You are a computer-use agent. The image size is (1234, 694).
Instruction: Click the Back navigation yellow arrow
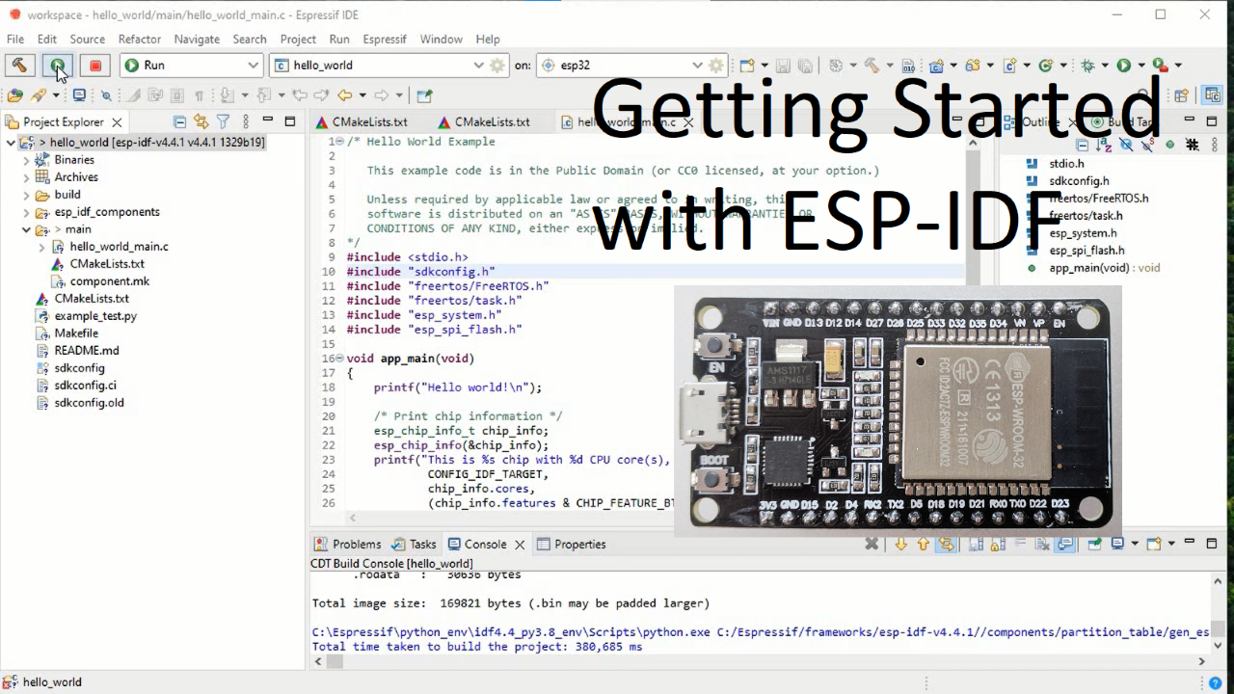coord(344,95)
